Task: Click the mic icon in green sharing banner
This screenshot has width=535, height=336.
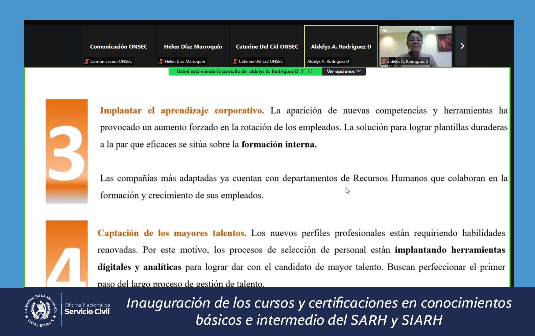Action: (303, 71)
